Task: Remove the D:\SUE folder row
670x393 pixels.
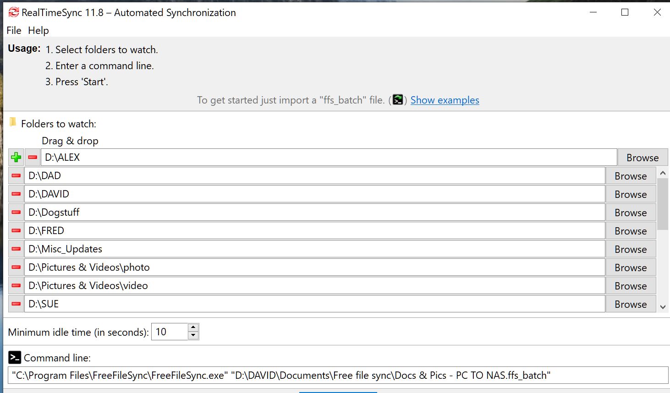Action: point(16,304)
